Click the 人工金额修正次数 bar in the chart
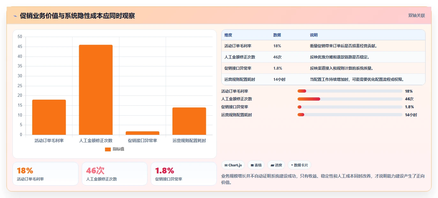The width and height of the screenshot is (438, 198). pos(96,90)
